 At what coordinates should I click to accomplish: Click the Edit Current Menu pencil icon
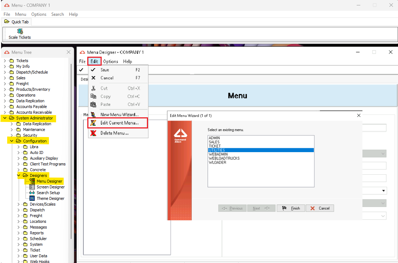coord(93,123)
